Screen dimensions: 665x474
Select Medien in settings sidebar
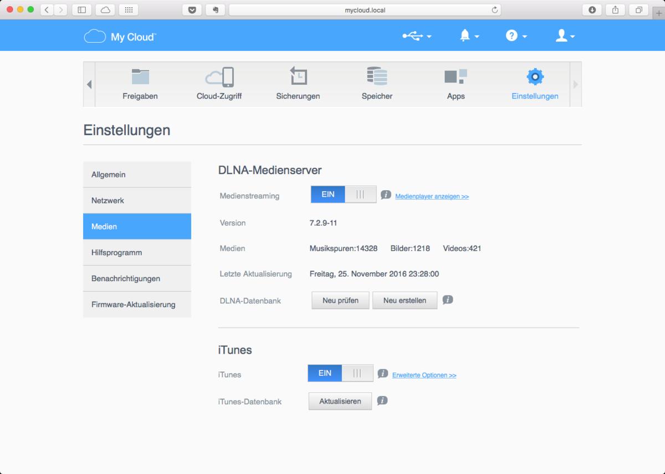click(137, 227)
